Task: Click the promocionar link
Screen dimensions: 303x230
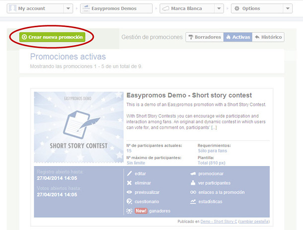Action: [x=211, y=174]
